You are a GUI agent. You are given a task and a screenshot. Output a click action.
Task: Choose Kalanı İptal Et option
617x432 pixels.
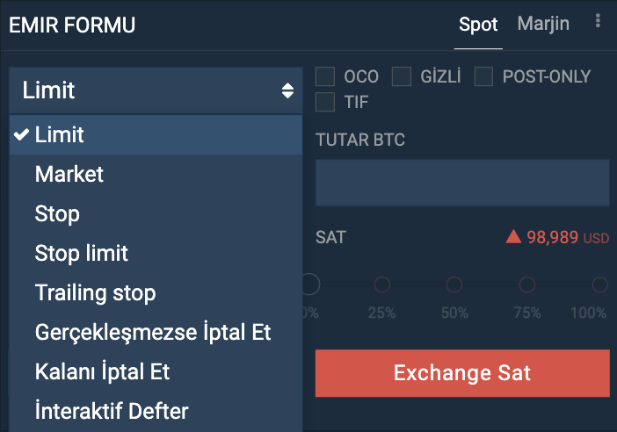[156, 371]
